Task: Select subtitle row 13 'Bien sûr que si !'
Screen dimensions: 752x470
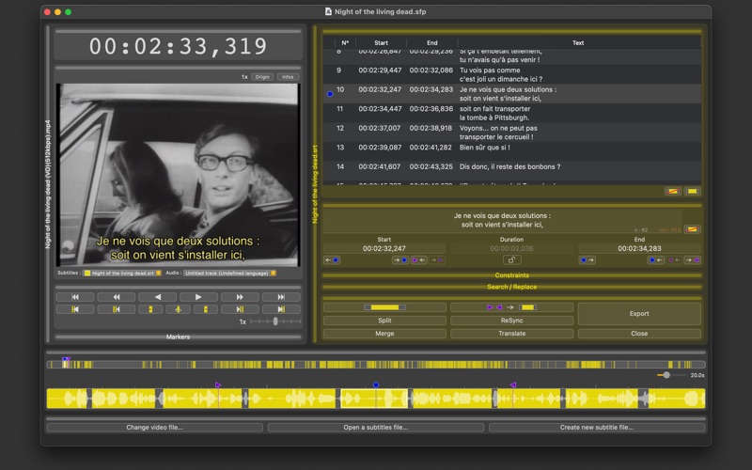Action: (511, 151)
